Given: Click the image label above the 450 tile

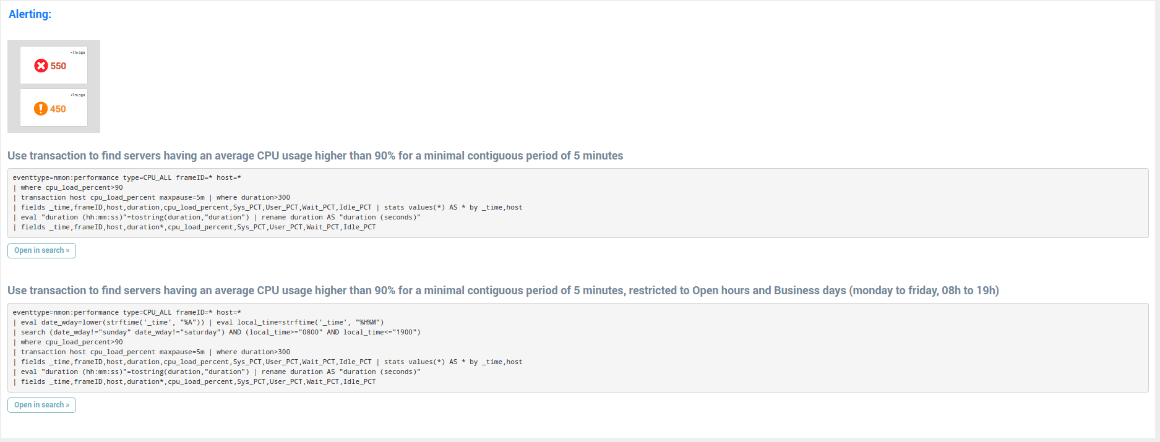Looking at the screenshot, I should 77,95.
